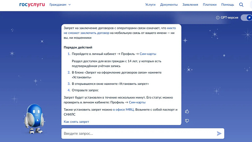
Task: Click the search magnifier icon
Action: point(241,5)
